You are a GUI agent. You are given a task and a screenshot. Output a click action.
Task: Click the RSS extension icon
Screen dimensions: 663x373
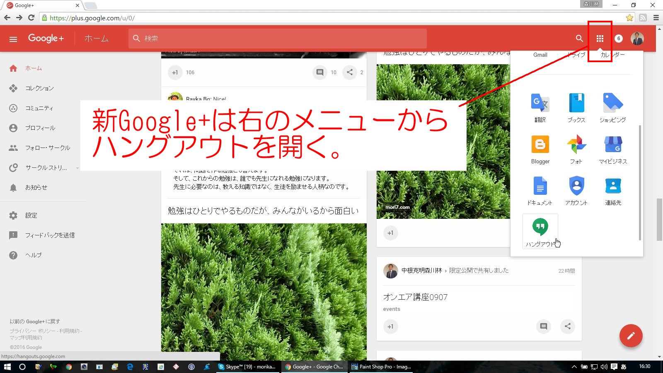pos(643,18)
